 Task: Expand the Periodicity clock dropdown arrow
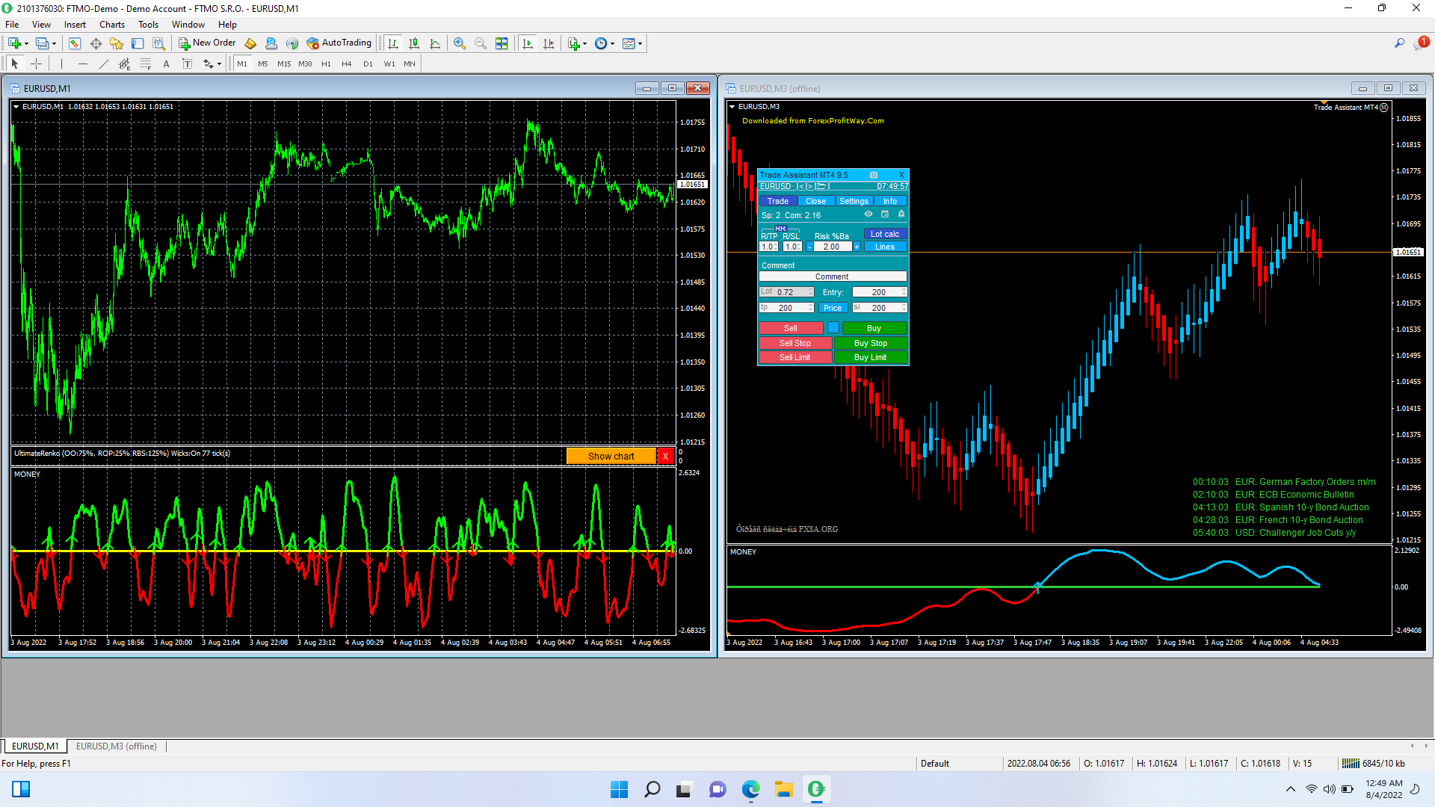click(x=613, y=43)
